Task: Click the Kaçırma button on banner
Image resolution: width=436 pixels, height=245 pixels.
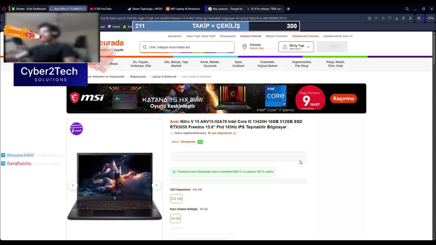Action: point(343,99)
